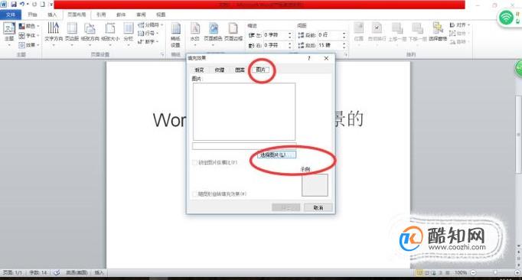Expand the Align (对齐) dropdown
The image size is (522, 280).
pos(460,25)
